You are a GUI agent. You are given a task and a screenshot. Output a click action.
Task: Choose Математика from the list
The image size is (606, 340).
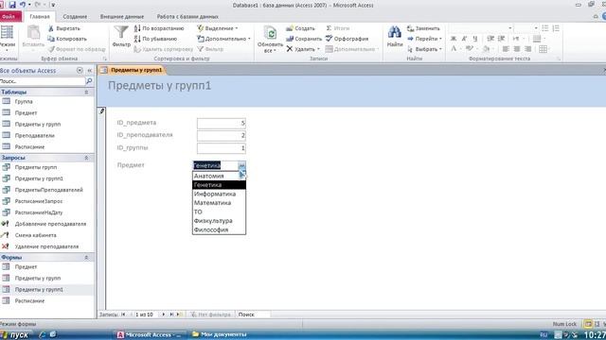[219, 203]
